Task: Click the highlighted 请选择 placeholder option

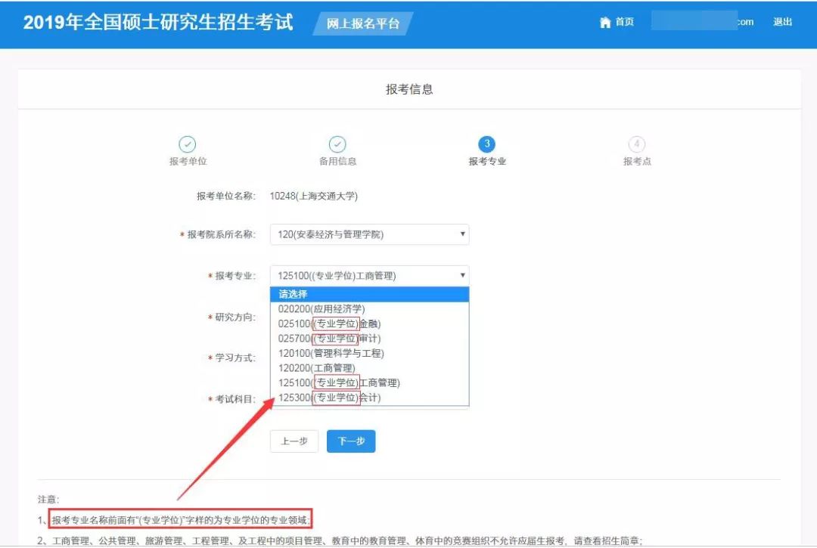Action: point(293,294)
